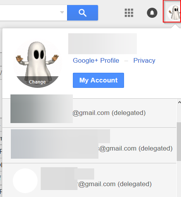The height and width of the screenshot is (197, 181).
Task: Click the My Account button
Action: (x=98, y=80)
